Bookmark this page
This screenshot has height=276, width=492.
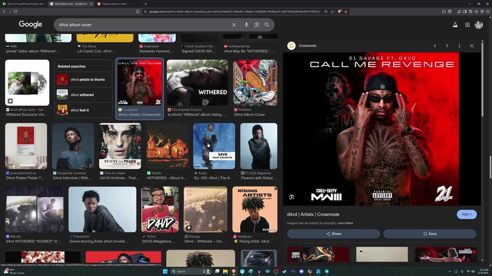coord(138,11)
